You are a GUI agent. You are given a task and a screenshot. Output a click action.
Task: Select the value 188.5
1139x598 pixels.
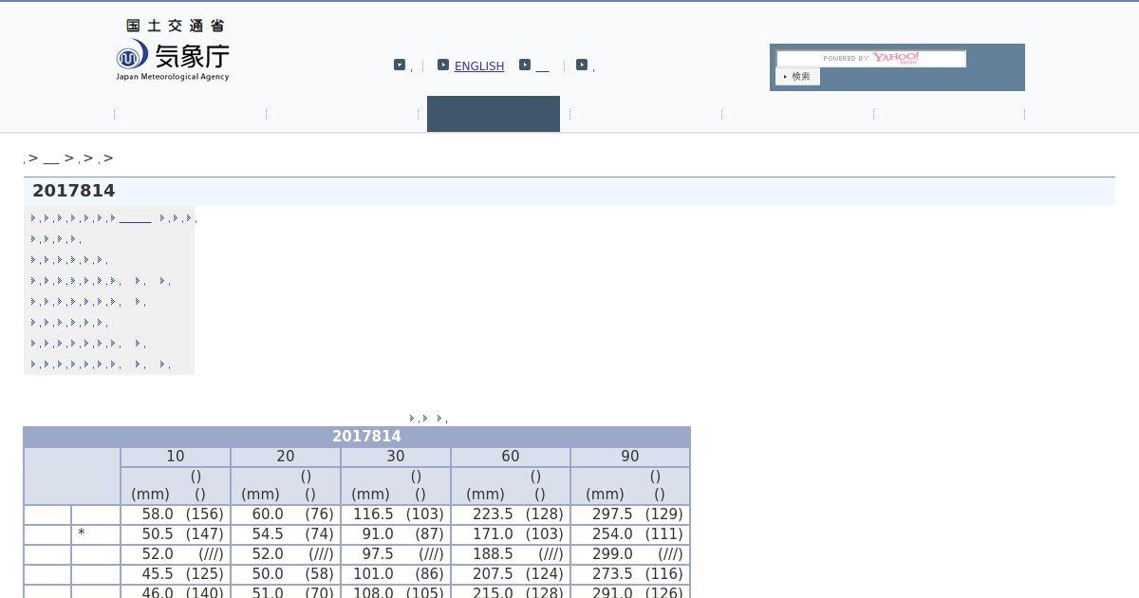pos(493,554)
